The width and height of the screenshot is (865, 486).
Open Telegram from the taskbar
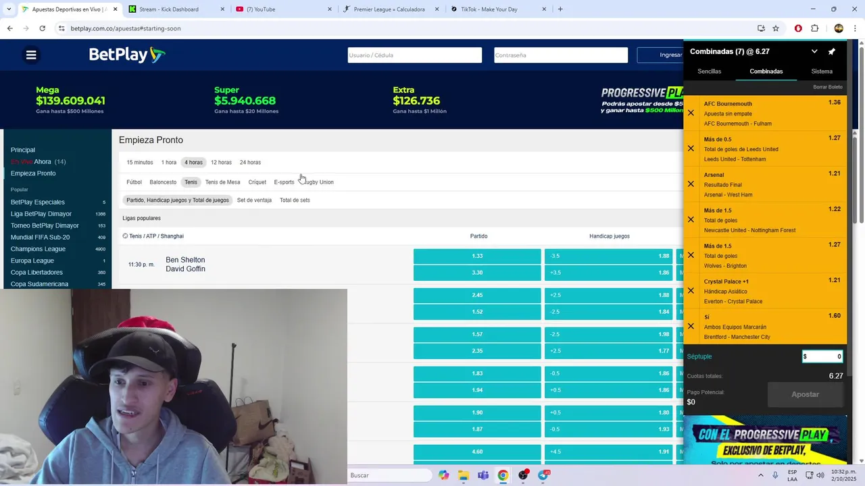click(543, 476)
